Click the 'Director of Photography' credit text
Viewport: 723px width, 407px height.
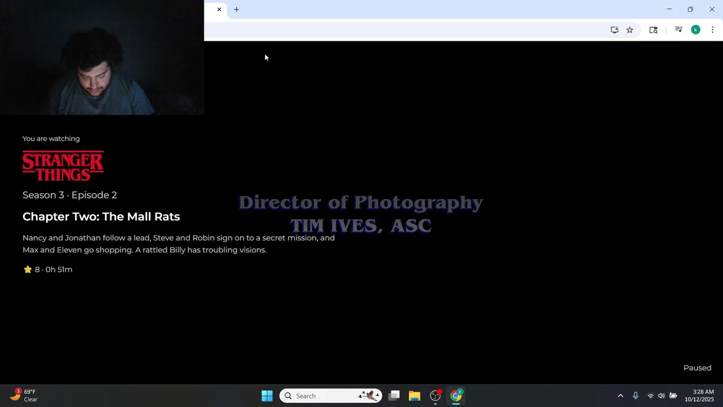[360, 202]
